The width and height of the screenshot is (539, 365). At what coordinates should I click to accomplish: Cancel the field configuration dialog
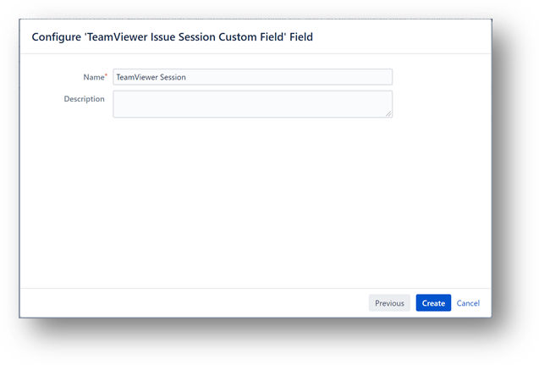point(468,303)
